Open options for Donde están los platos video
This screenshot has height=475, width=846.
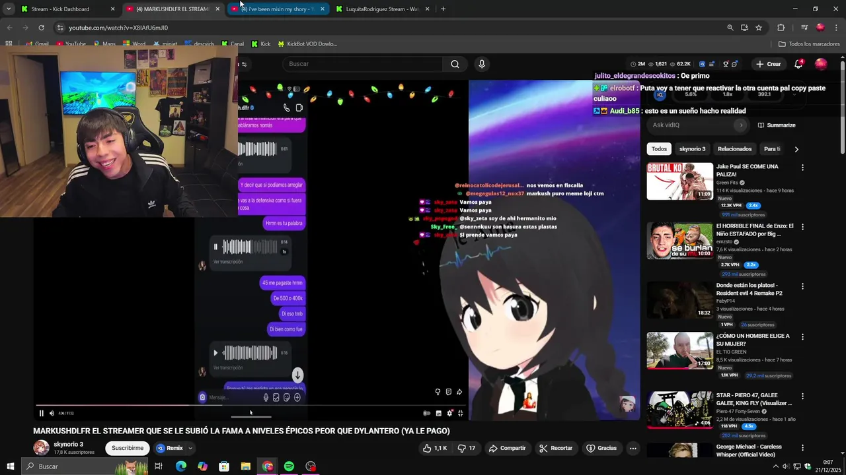tap(802, 286)
